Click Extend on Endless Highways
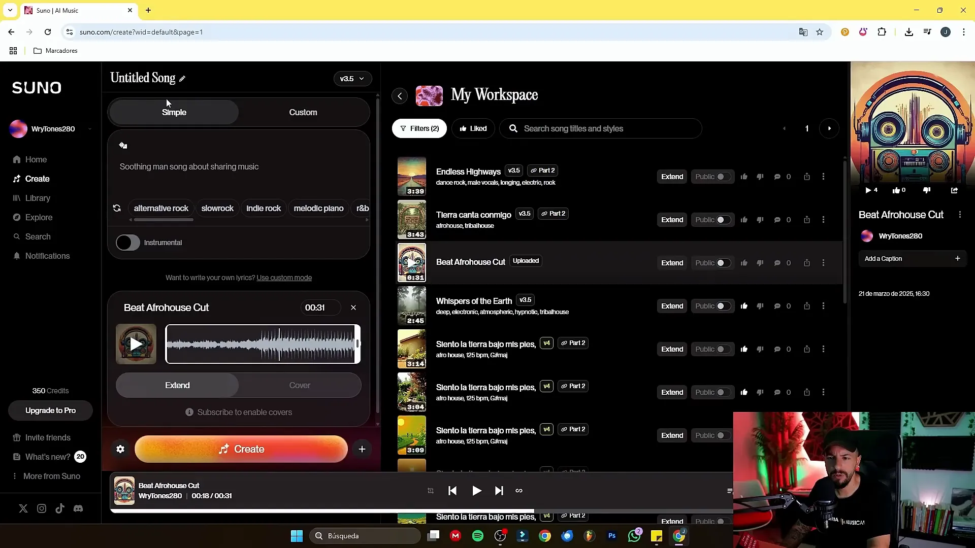This screenshot has height=548, width=975. coord(672,177)
